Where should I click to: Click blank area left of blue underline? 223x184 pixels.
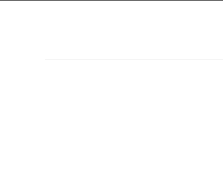pos(54,172)
